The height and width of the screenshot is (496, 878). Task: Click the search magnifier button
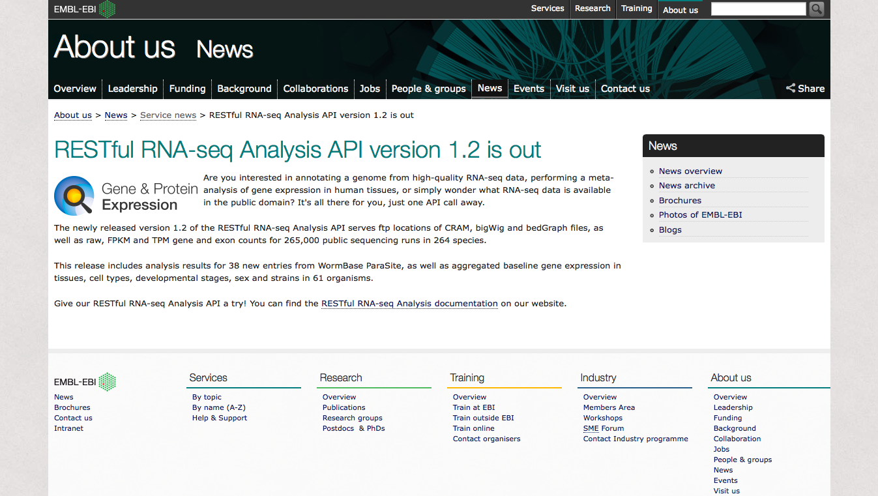pyautogui.click(x=816, y=9)
